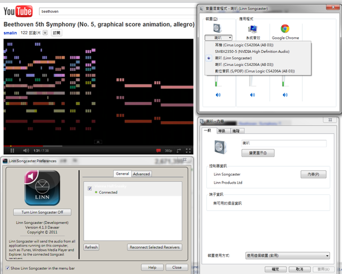This screenshot has width=342, height=274.
Task: Click the YouTube logo
Action: point(18,11)
